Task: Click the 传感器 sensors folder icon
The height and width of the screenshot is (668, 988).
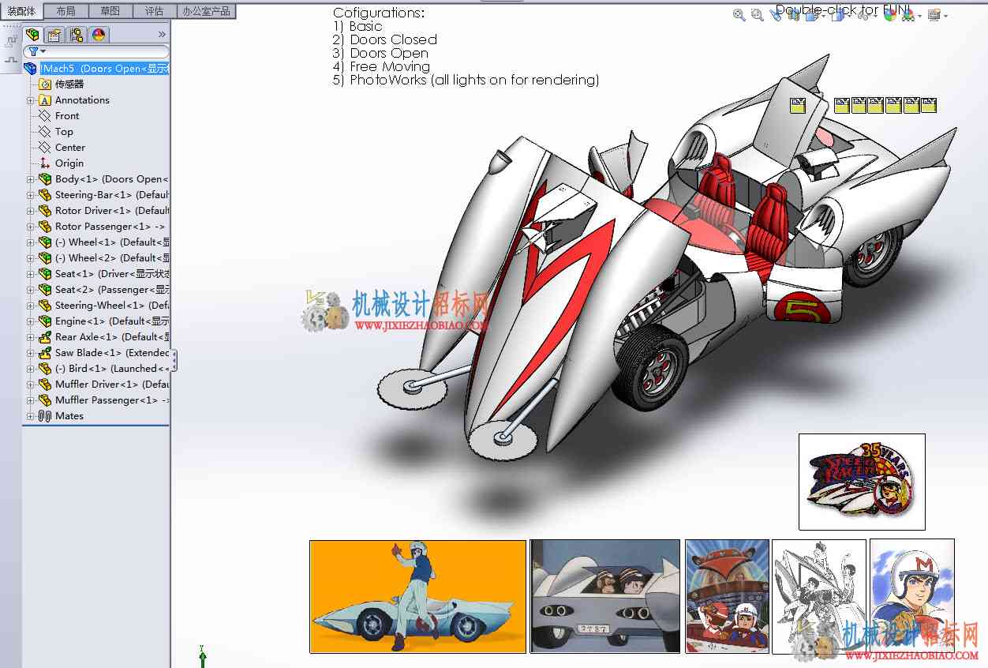Action: coord(45,84)
